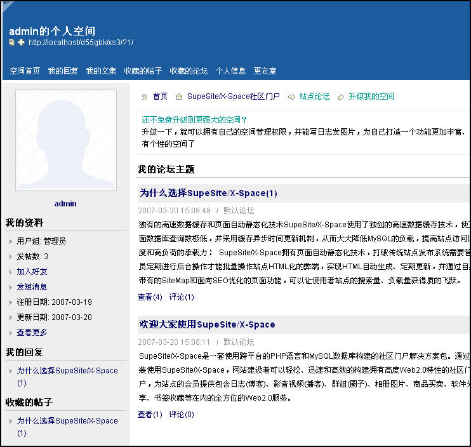
Task: Open the SupeSite/X-Space社区门户 link
Action: (234, 97)
